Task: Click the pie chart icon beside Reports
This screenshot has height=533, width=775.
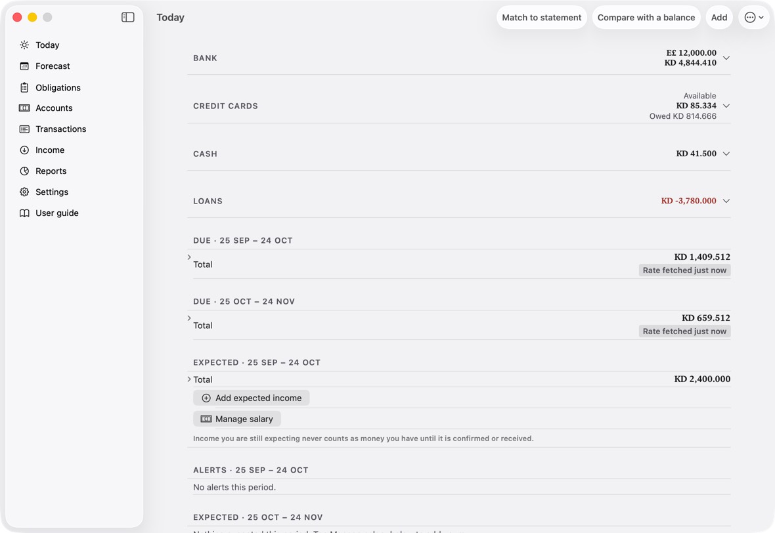Action: pos(24,171)
